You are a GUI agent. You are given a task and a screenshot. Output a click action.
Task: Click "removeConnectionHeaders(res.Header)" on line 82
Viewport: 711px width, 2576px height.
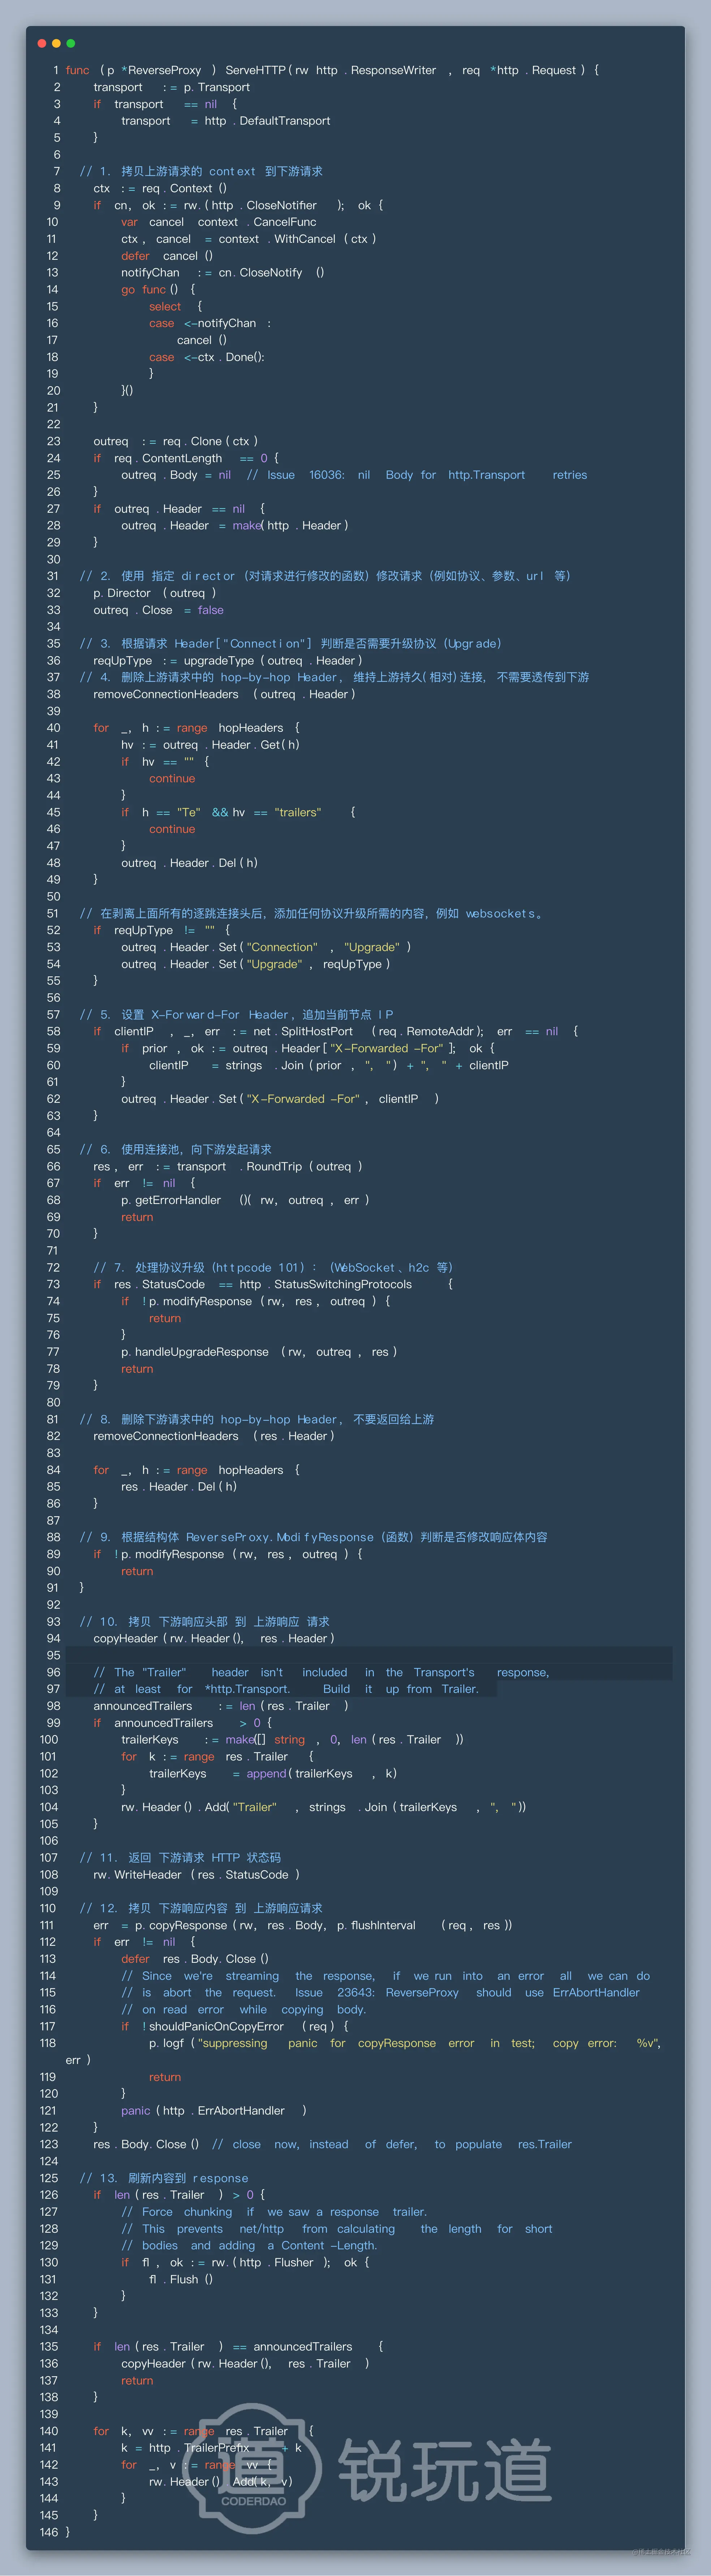point(214,1436)
